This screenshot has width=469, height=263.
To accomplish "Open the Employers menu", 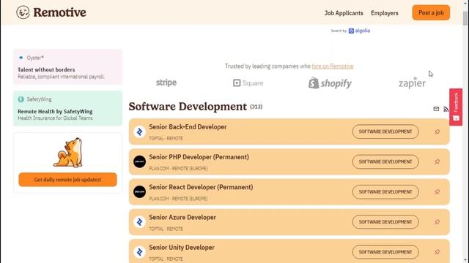I will (384, 13).
